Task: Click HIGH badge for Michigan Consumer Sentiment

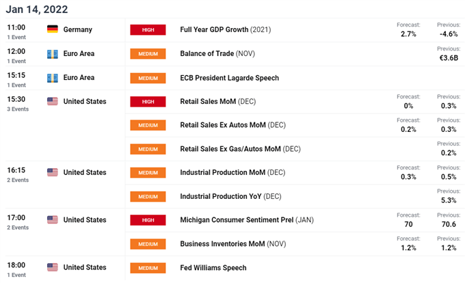Action: pos(148,220)
